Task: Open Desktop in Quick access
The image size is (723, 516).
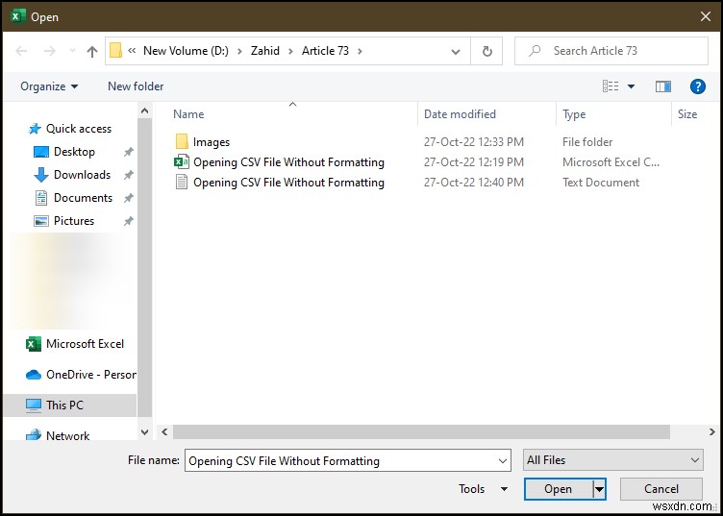Action: pyautogui.click(x=74, y=152)
